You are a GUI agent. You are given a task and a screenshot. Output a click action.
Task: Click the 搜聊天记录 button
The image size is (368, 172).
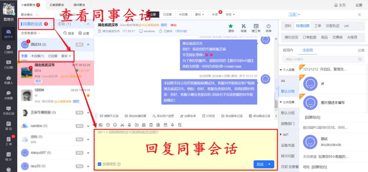[x=109, y=116]
